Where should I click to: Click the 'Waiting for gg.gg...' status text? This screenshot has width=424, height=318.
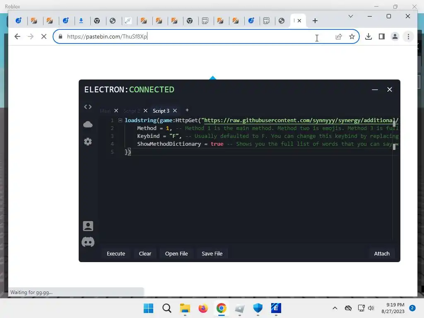(x=31, y=292)
